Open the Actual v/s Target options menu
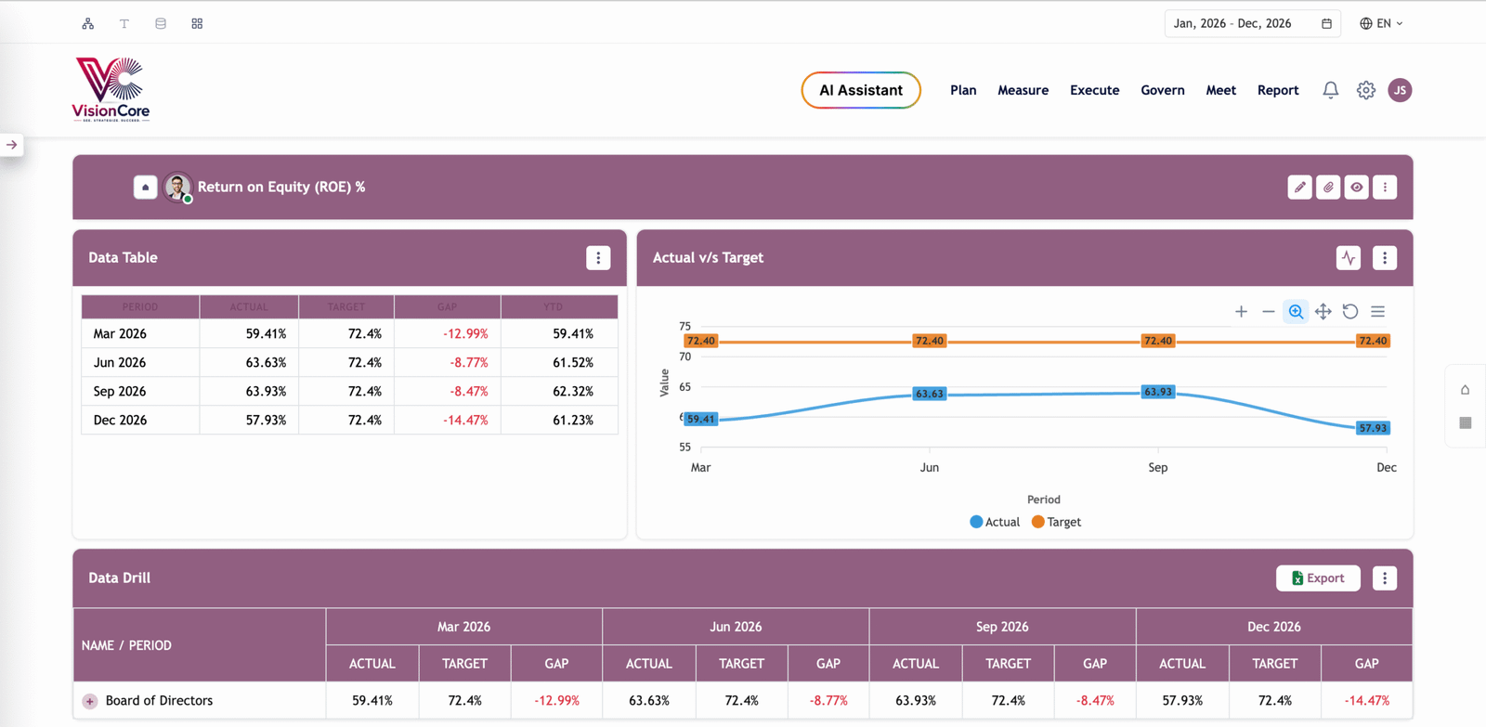 point(1385,258)
